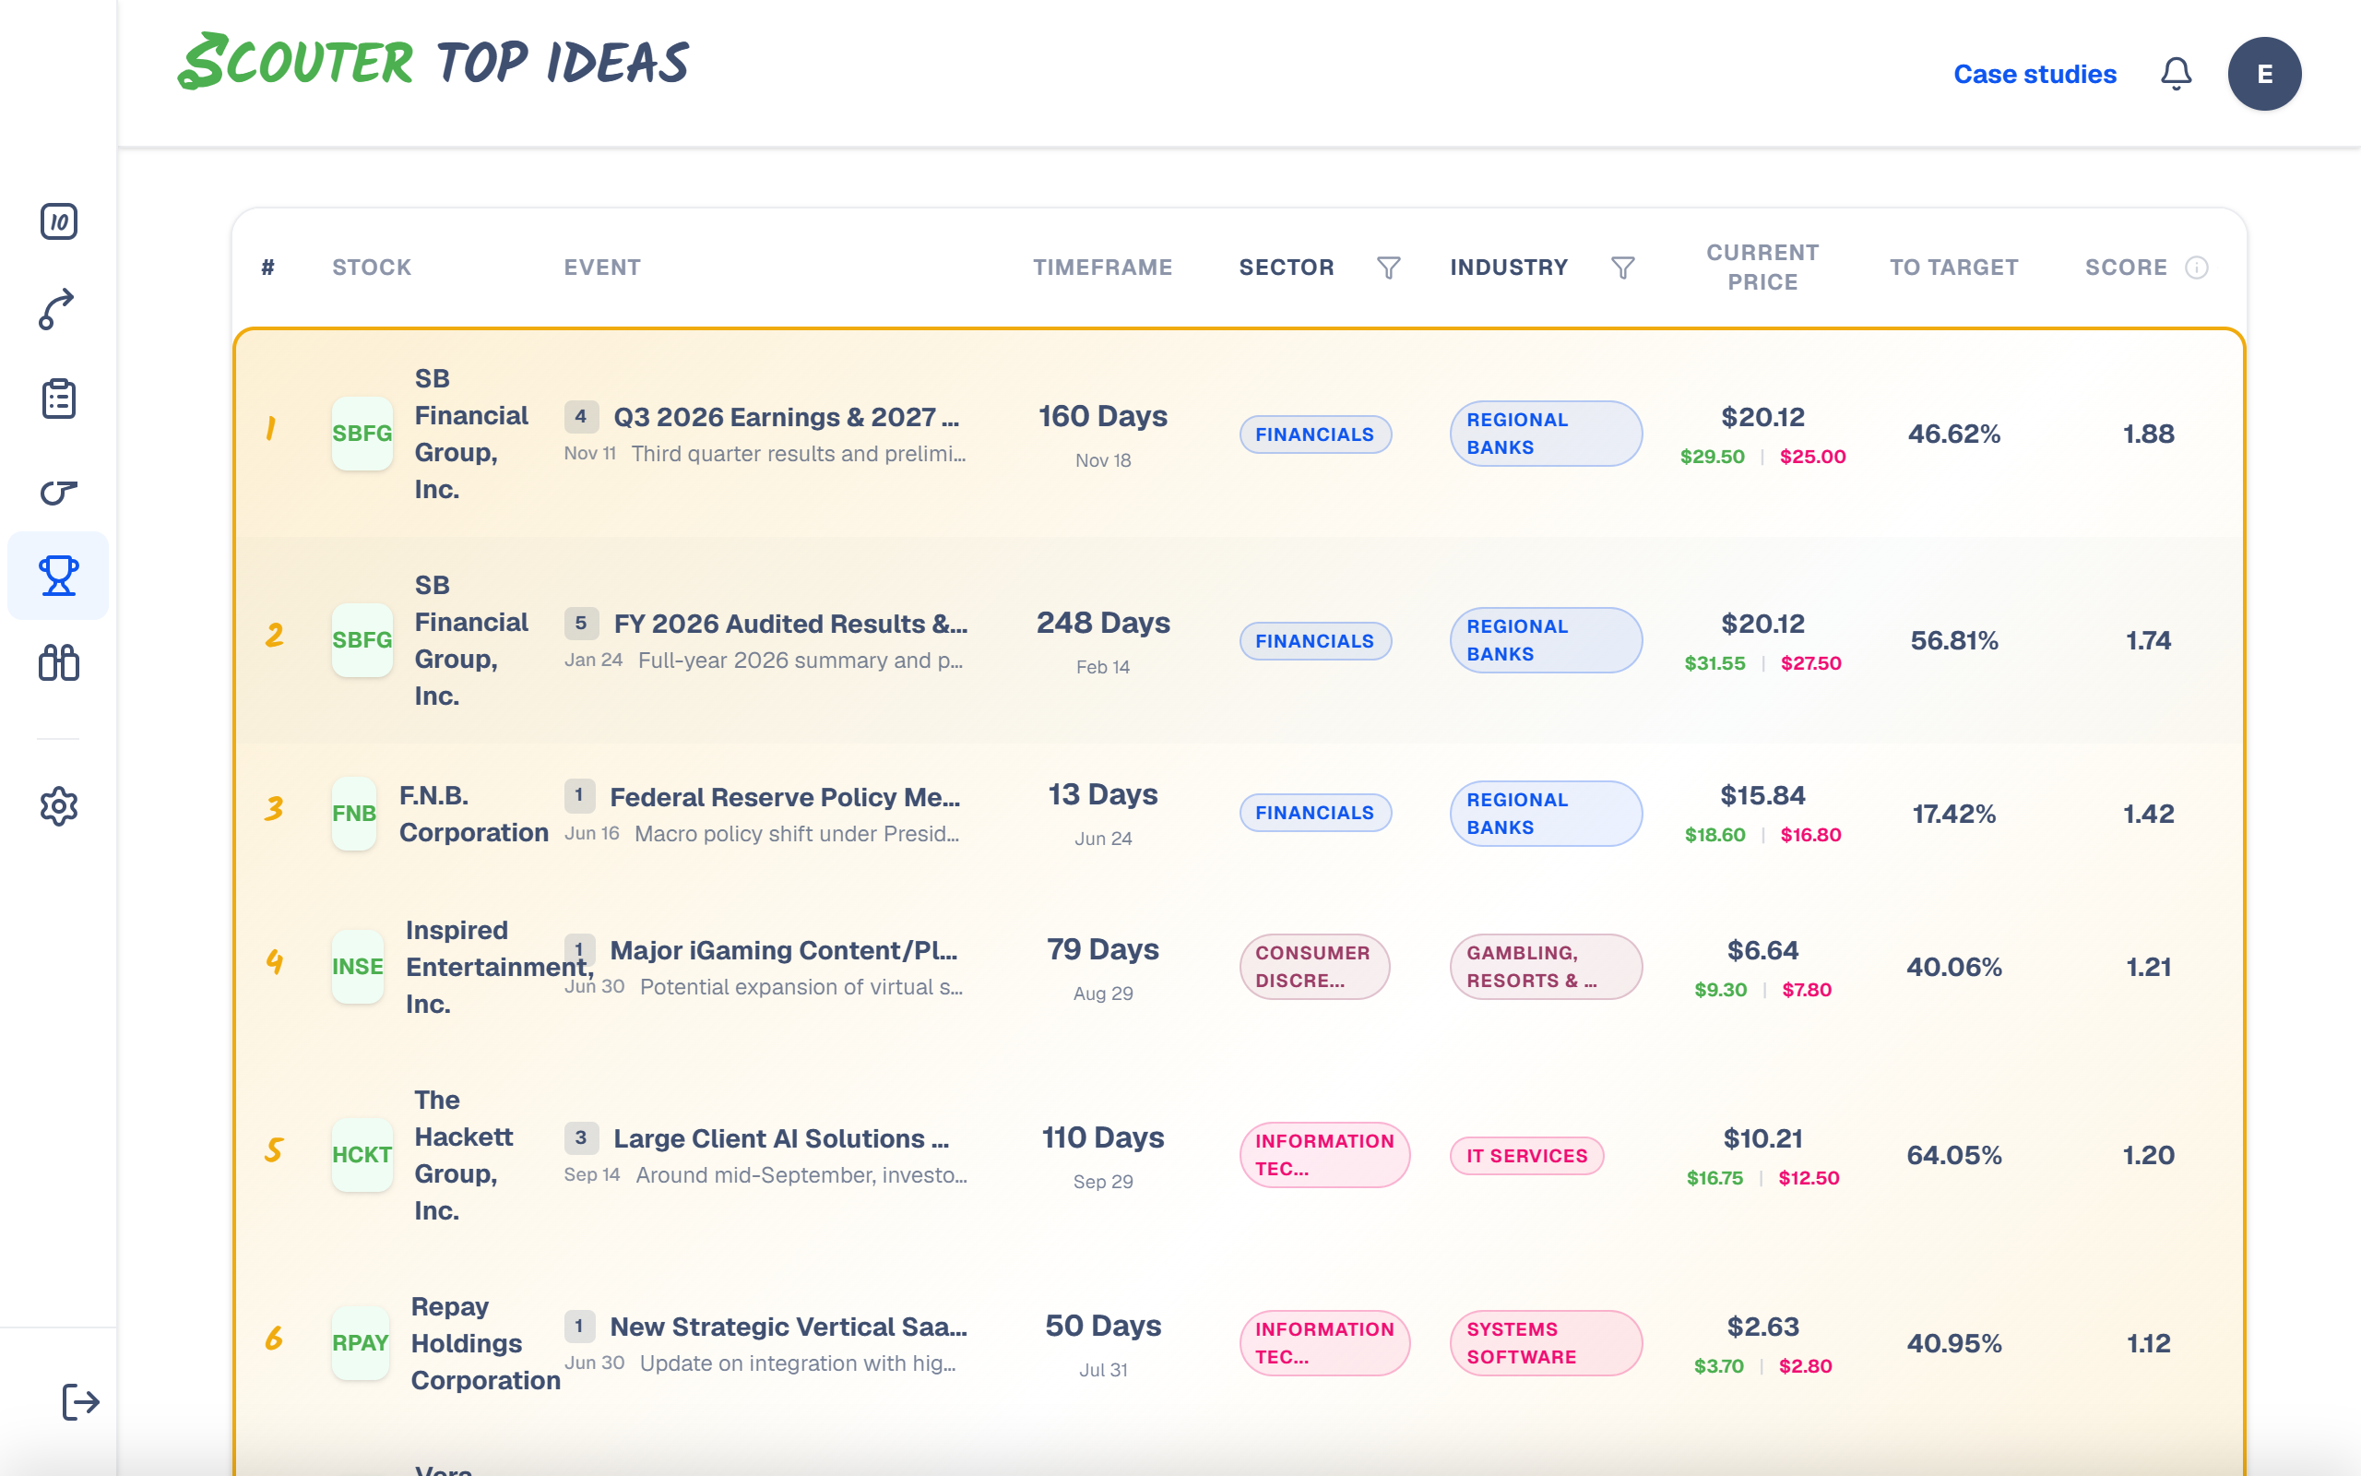This screenshot has height=1476, width=2361.
Task: Open the clipboard checklist sidebar icon
Action: (x=58, y=399)
